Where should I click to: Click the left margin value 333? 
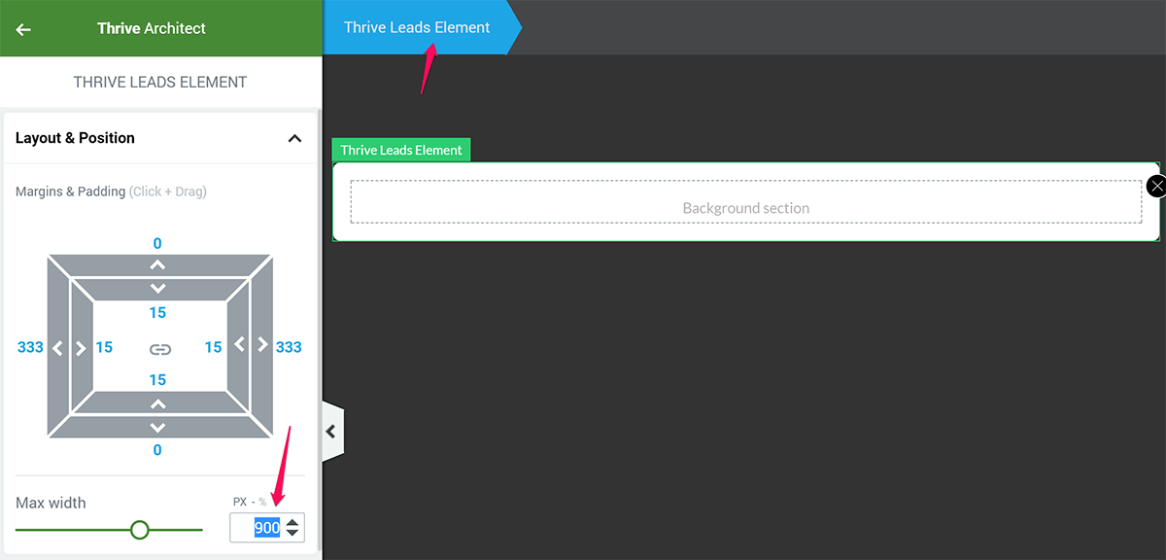[30, 347]
